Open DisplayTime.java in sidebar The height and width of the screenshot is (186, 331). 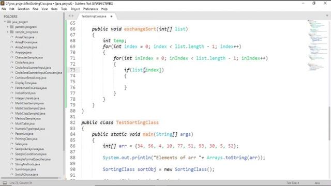pos(26,83)
